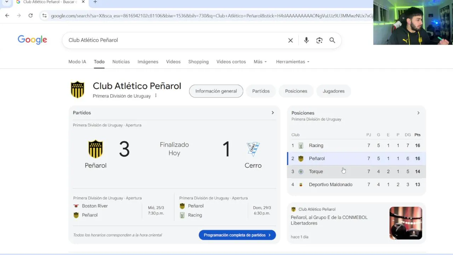Select the Posiciones chip
453x255 pixels.
point(296,91)
